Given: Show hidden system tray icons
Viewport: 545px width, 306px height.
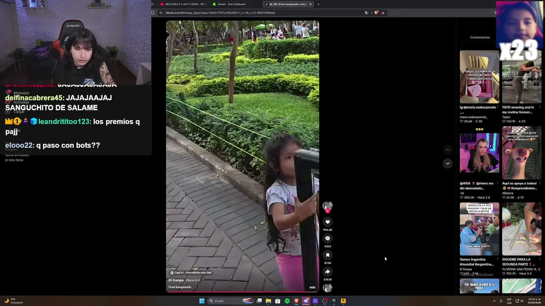Looking at the screenshot, I should (x=494, y=301).
